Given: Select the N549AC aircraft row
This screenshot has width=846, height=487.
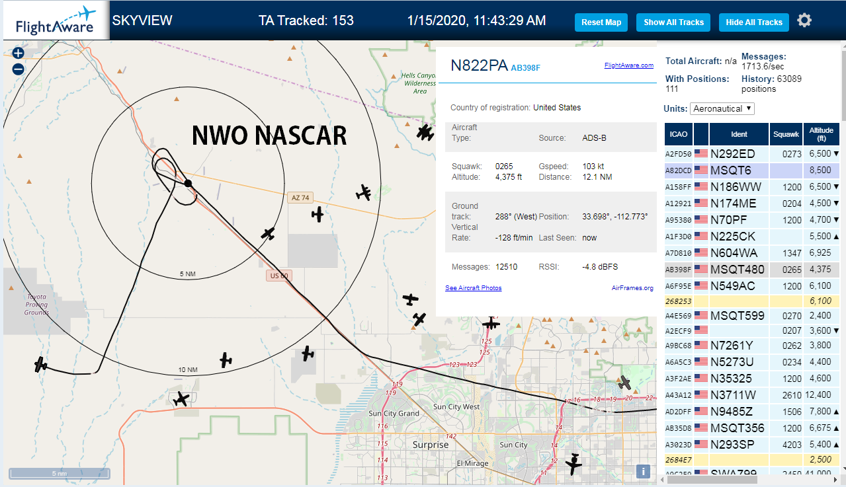Looking at the screenshot, I should [x=752, y=286].
